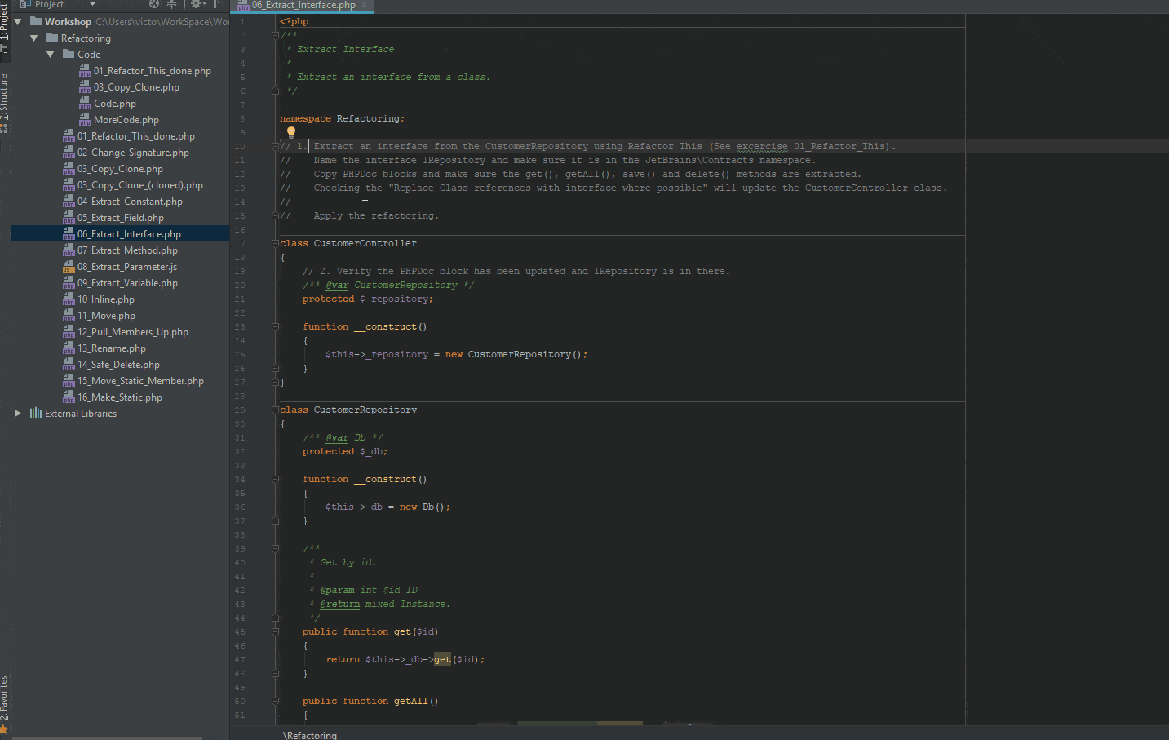Fold the CustomerController class via gutter toggle

point(275,242)
